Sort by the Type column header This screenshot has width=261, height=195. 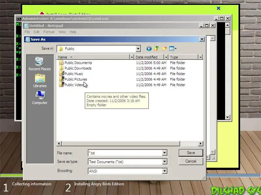pos(183,57)
